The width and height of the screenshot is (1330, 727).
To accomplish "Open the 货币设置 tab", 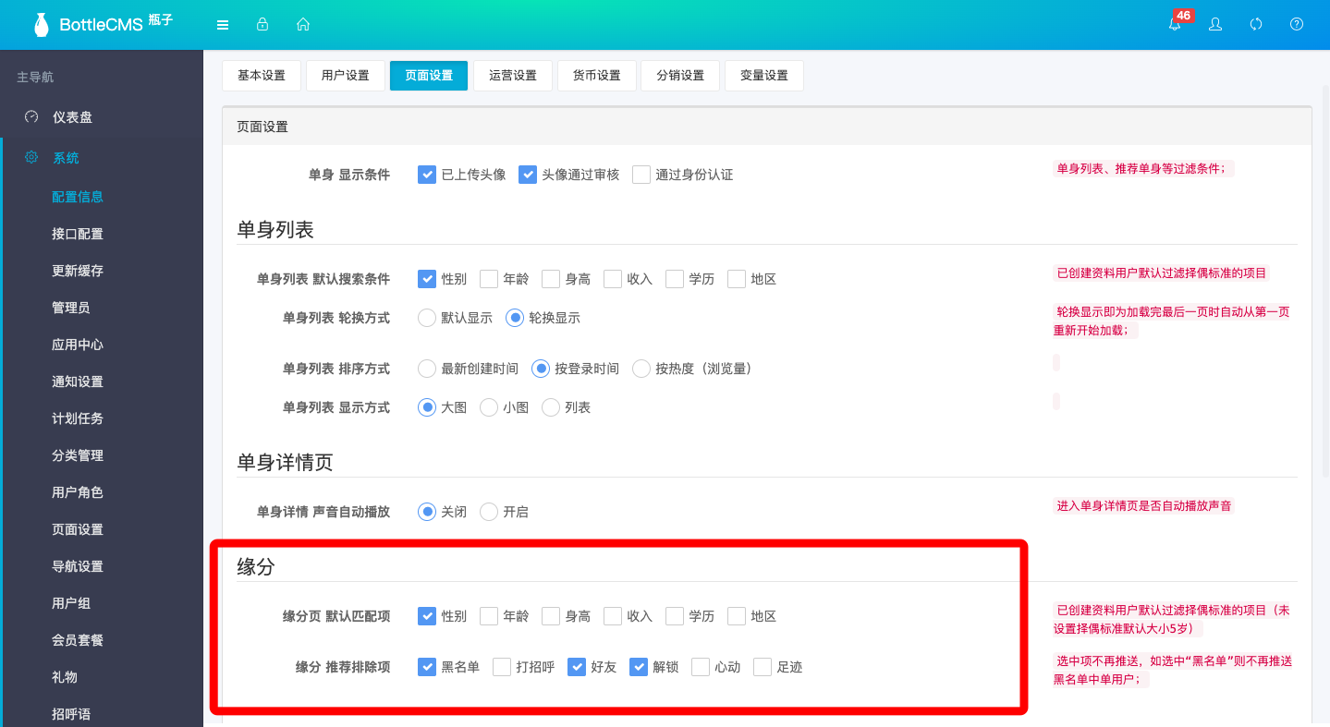I will [596, 76].
